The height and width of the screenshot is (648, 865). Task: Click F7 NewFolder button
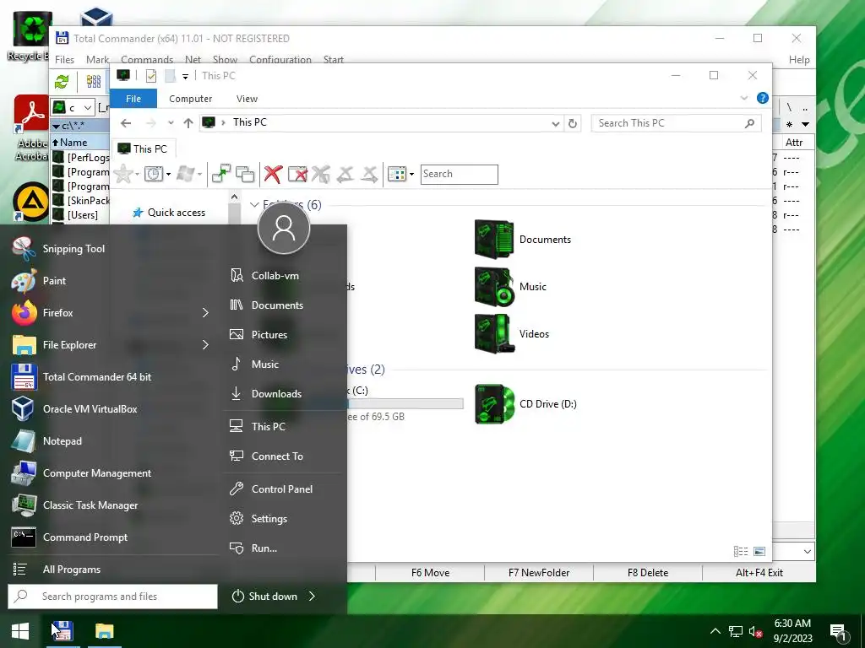538,573
